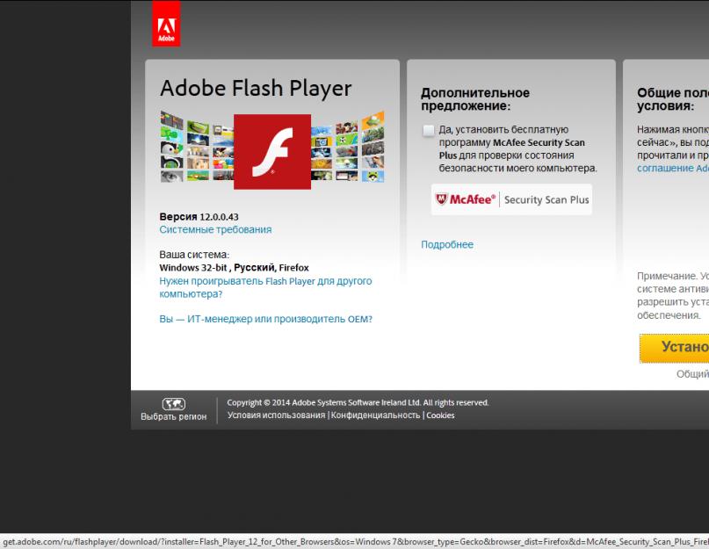Click the globe region selector icon
Viewport: 709px width, 549px height.
[x=174, y=403]
